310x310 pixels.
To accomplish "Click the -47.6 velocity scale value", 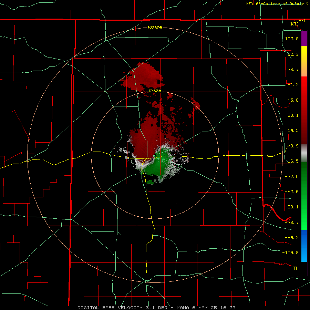I will 292,192.
